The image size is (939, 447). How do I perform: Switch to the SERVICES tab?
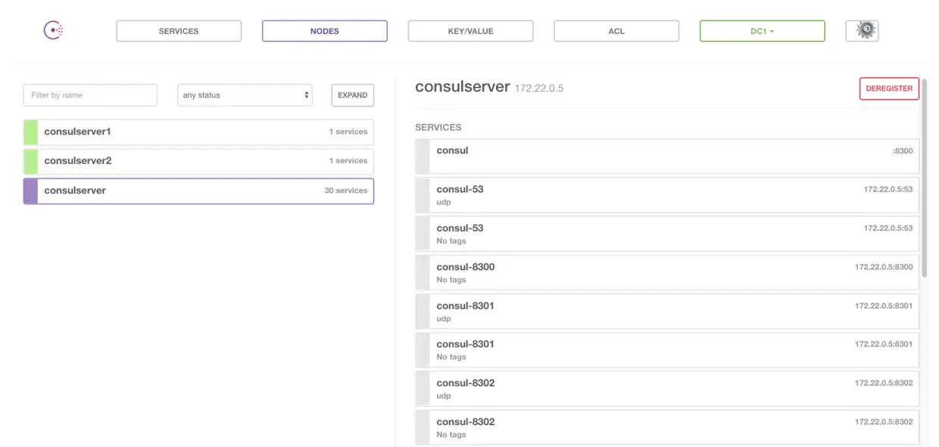click(x=178, y=30)
